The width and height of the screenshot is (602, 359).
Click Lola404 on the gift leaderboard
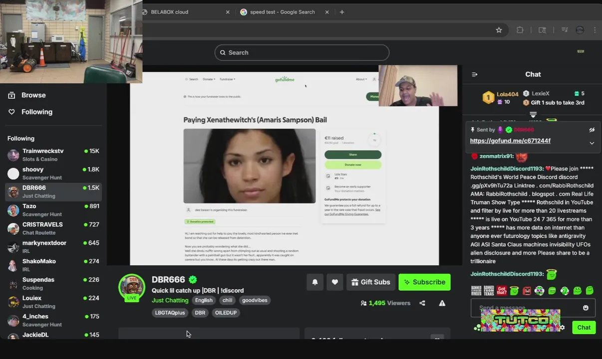coord(508,94)
